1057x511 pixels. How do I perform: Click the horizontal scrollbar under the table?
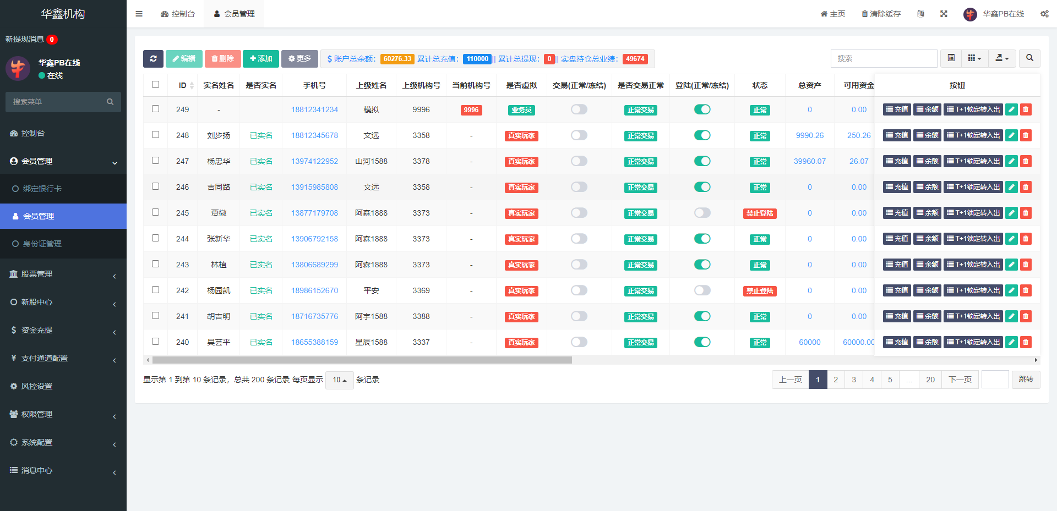pos(362,360)
